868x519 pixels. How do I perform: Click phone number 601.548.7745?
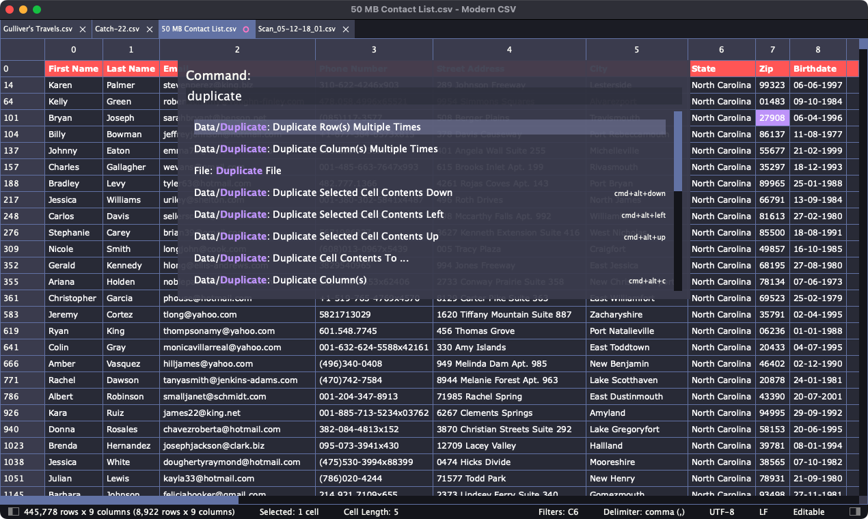[x=375, y=331]
